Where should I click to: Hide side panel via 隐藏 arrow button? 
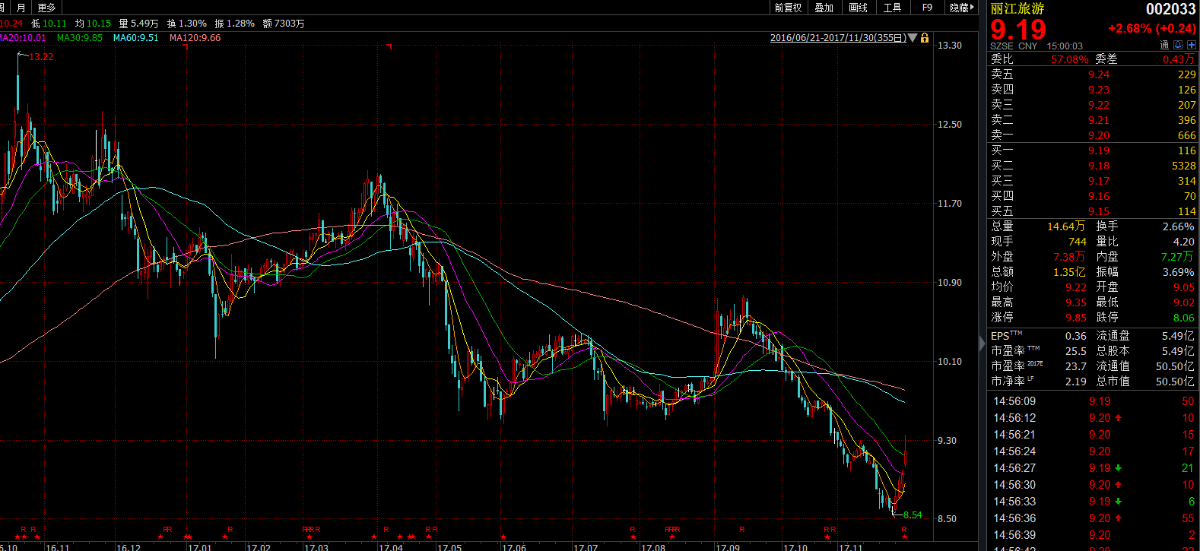click(x=961, y=8)
